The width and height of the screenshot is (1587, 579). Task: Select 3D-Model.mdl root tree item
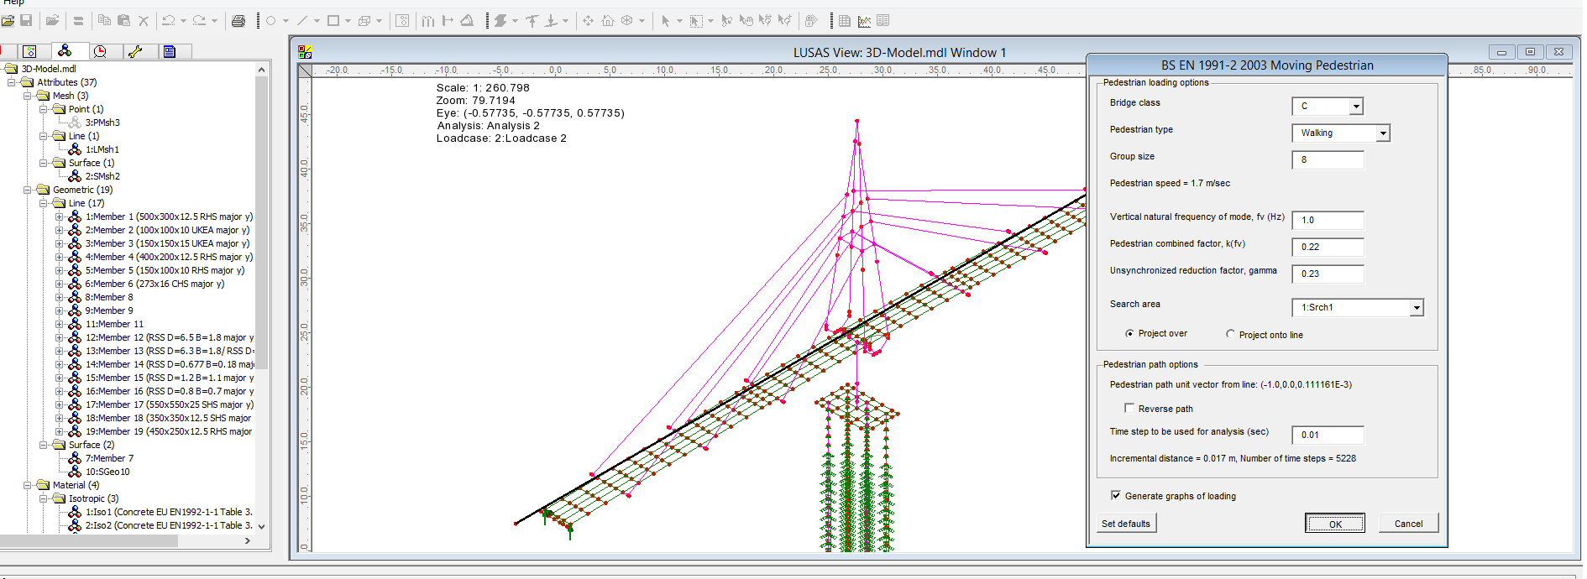click(49, 69)
